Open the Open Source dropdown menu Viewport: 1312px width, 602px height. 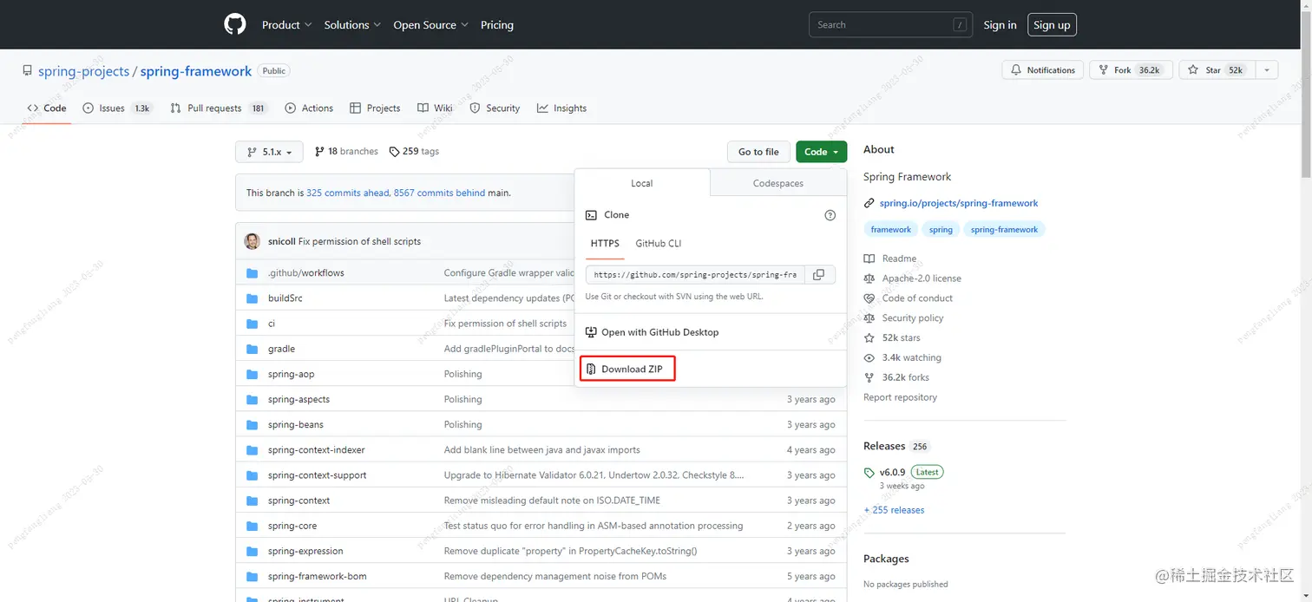(x=430, y=25)
